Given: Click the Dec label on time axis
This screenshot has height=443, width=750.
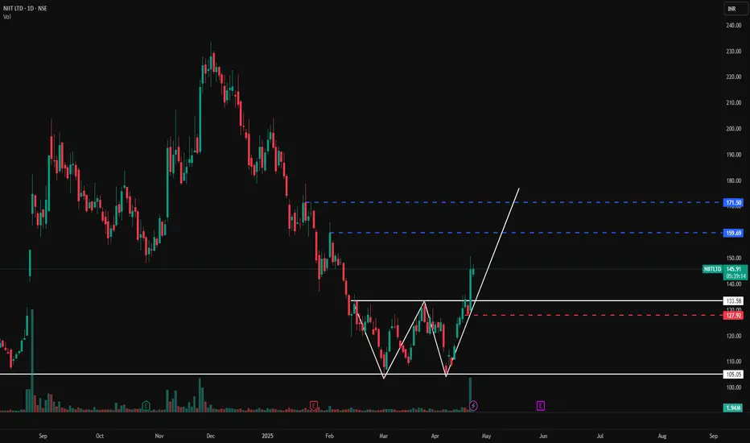Looking at the screenshot, I should [211, 436].
